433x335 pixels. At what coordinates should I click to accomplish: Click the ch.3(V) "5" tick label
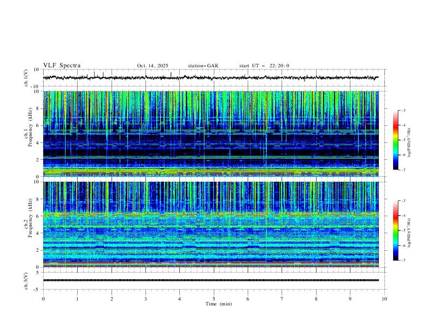38,273
